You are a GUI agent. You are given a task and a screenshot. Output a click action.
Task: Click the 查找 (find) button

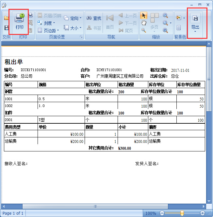coord(94,18)
